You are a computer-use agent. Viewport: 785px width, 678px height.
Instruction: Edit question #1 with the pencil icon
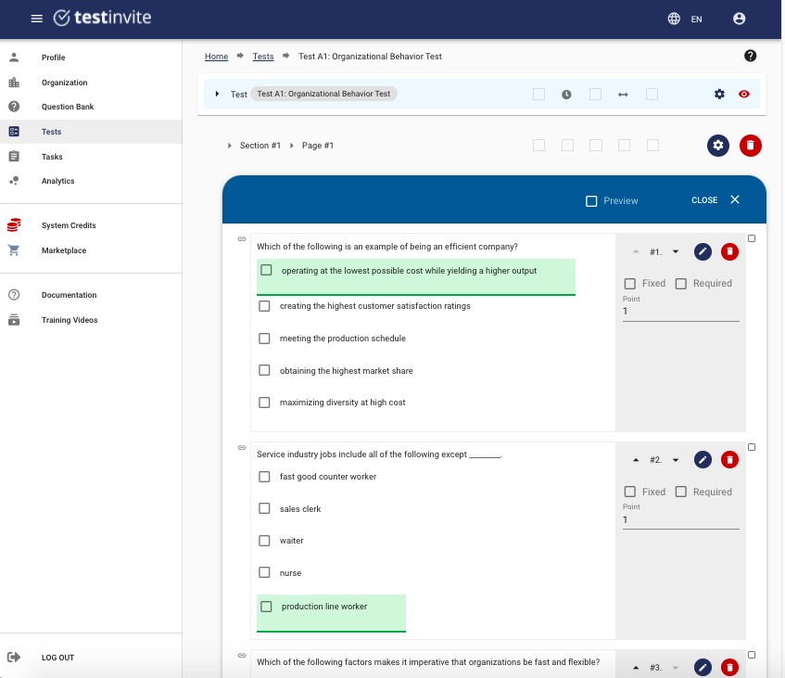click(703, 251)
